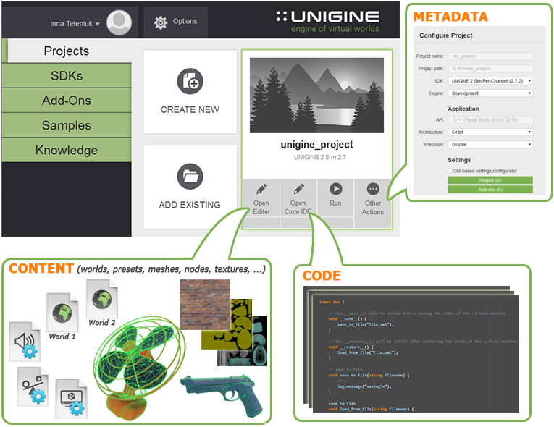Expand options under Open Code IDE button

[x=298, y=223]
